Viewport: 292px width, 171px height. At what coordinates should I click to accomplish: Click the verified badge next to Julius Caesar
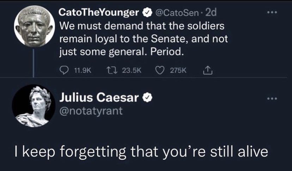147,98
